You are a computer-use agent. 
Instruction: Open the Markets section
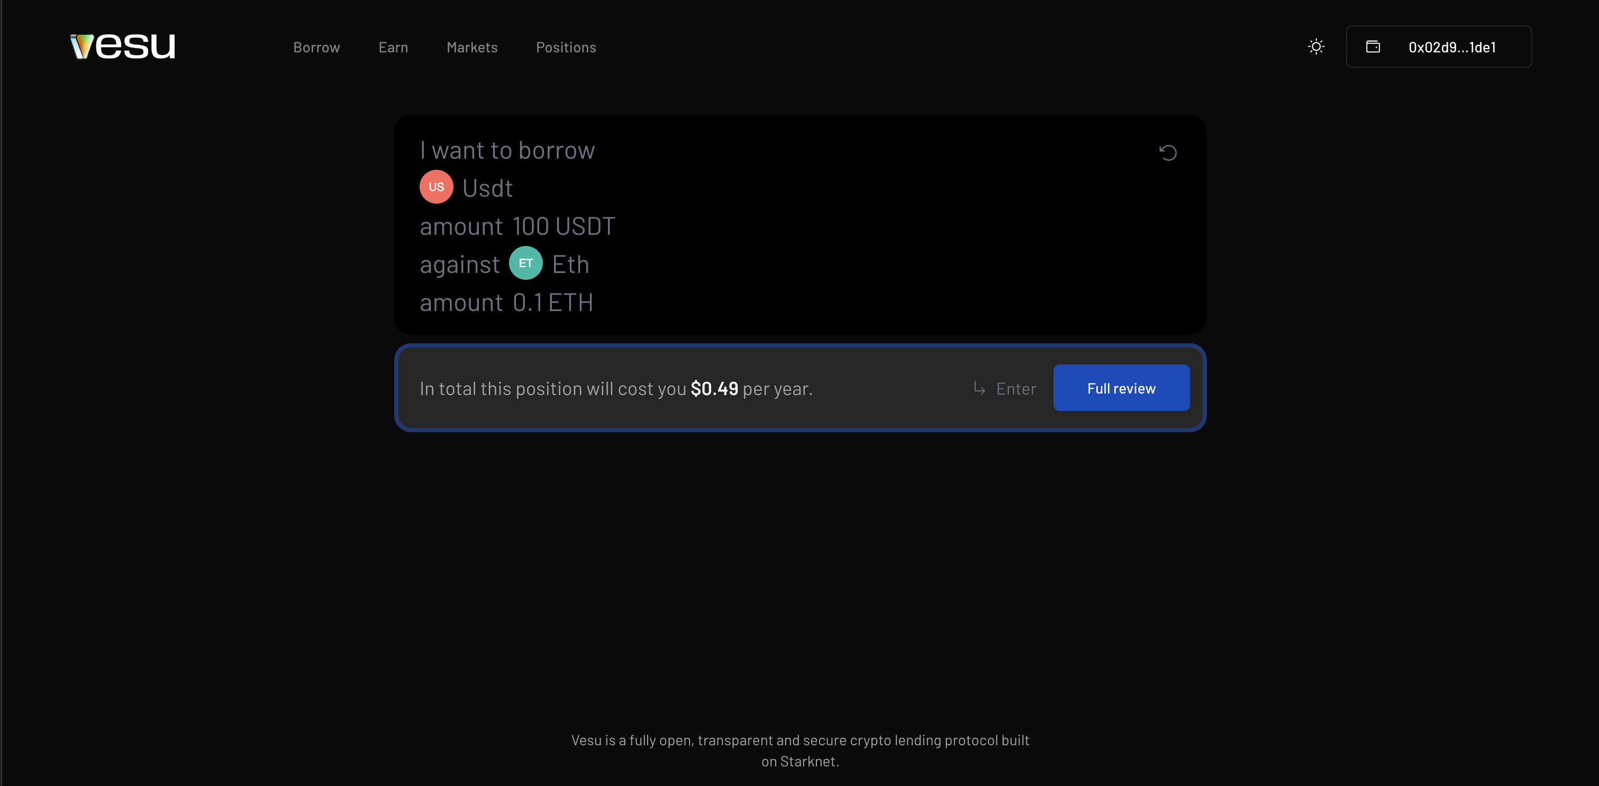472,47
